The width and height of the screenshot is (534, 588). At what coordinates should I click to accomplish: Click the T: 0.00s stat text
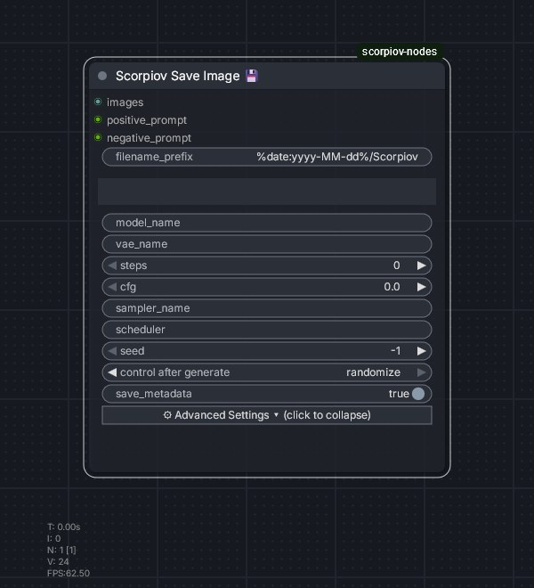(64, 527)
